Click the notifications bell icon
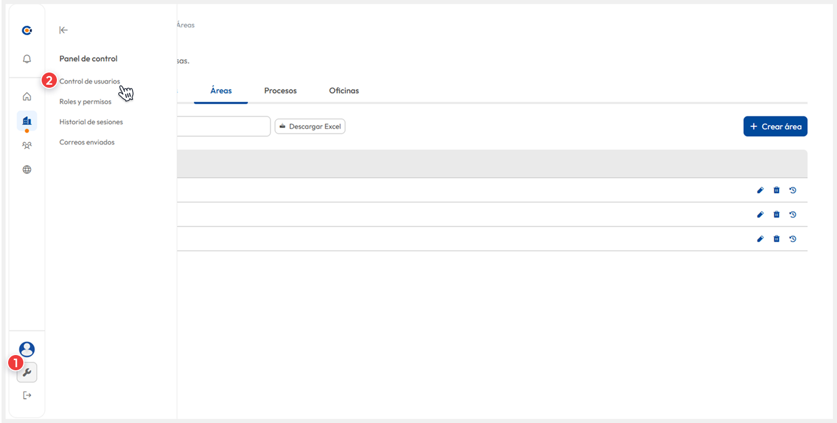The height and width of the screenshot is (423, 837). point(27,59)
